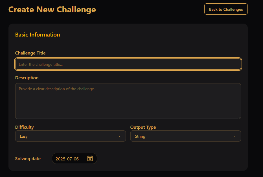Click the Basic Information section heading
Image resolution: width=263 pixels, height=177 pixels.
pos(38,35)
